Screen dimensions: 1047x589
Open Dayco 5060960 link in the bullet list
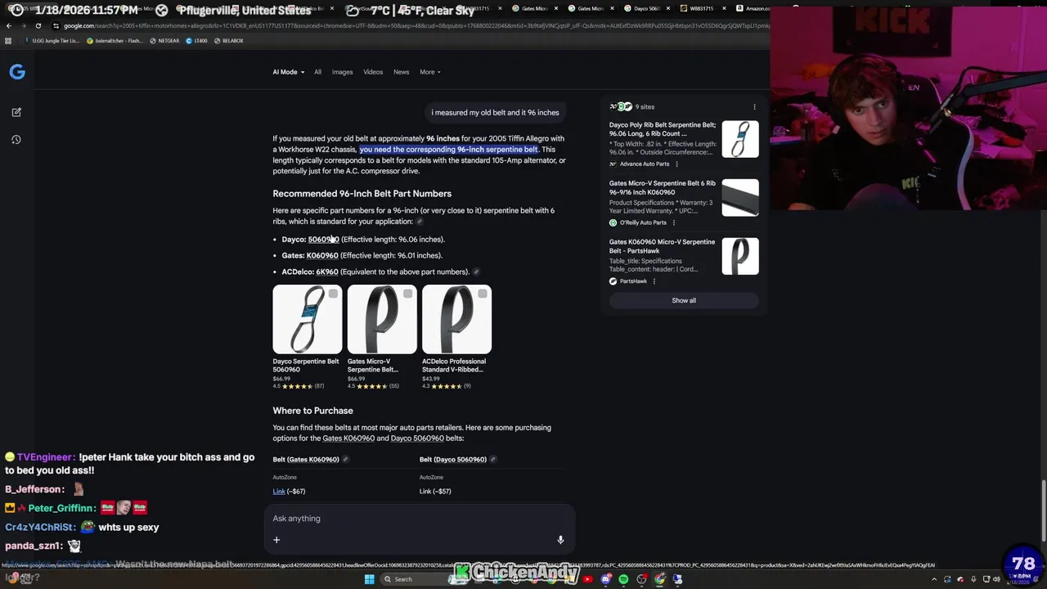323,240
